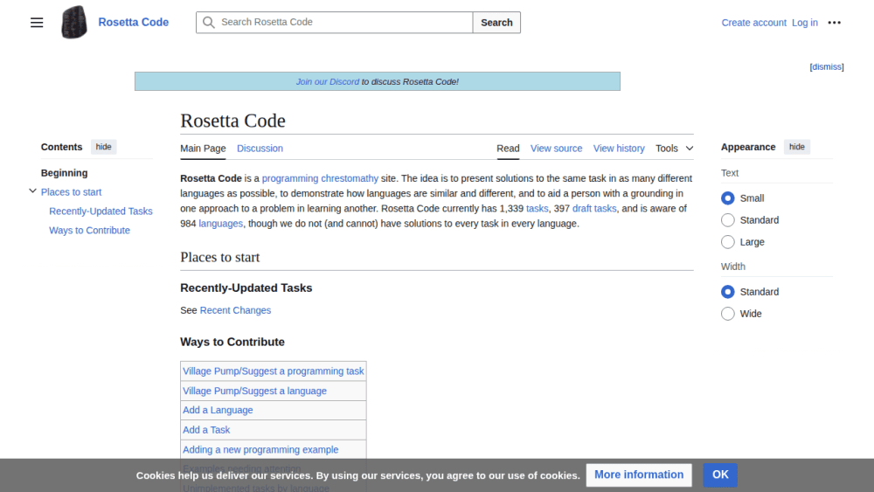Viewport: 874px width, 492px height.
Task: Click More information on cookie banner
Action: (639, 475)
